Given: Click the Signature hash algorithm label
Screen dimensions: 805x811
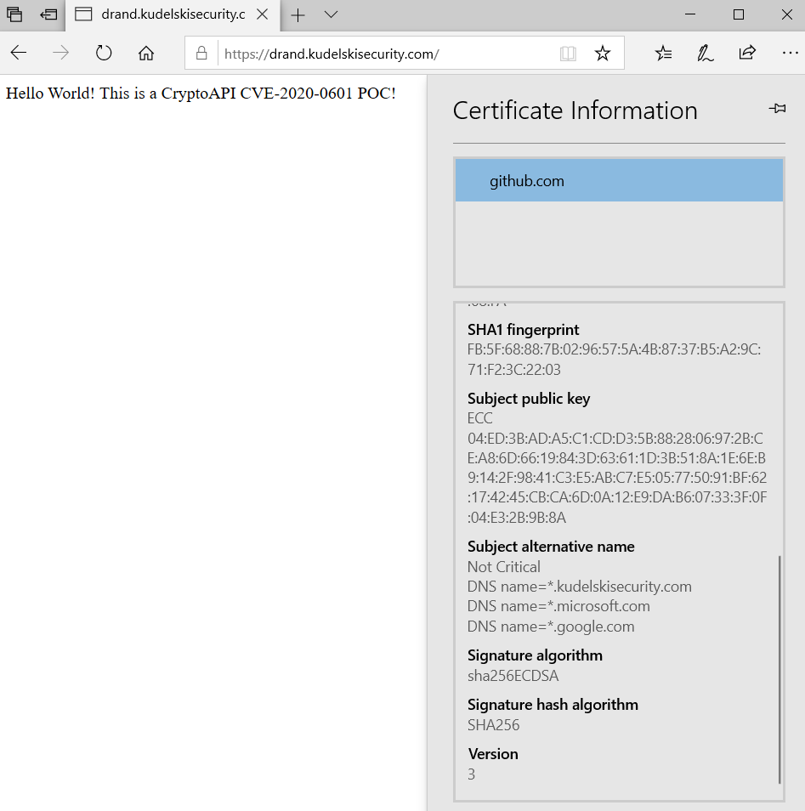Looking at the screenshot, I should [553, 705].
